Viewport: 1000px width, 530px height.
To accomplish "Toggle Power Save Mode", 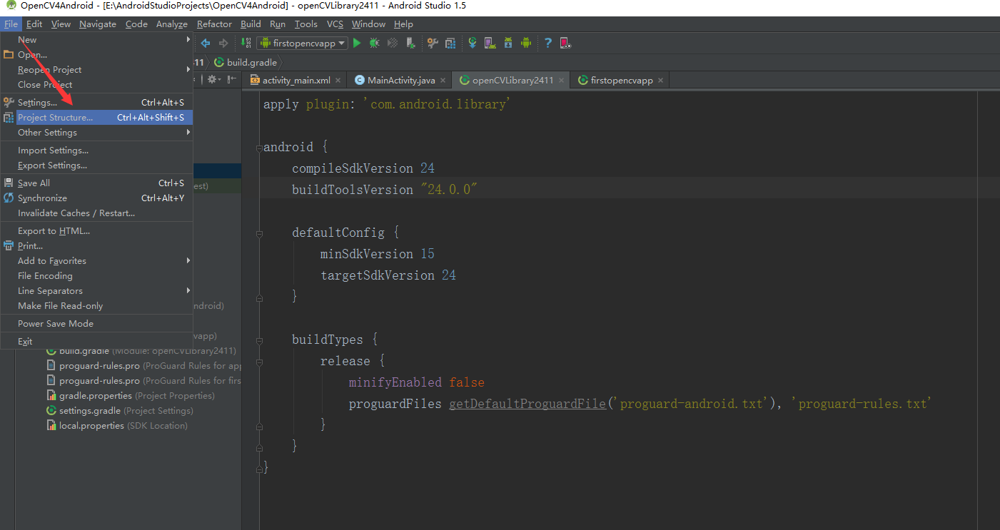I will pyautogui.click(x=96, y=324).
